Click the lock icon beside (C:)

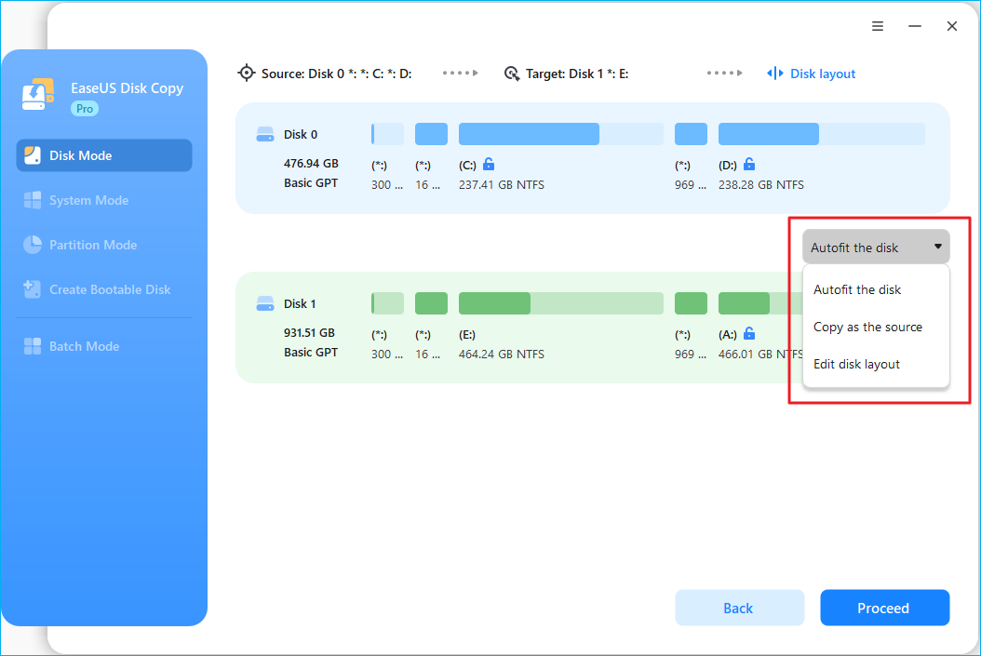click(489, 165)
